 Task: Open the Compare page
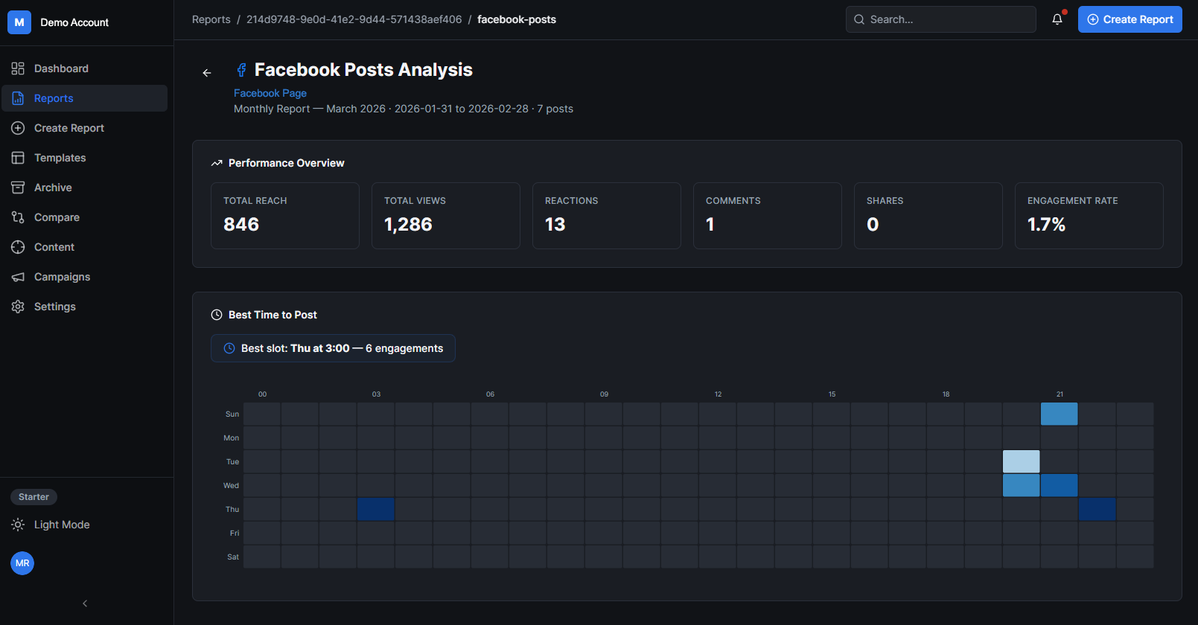[85, 217]
